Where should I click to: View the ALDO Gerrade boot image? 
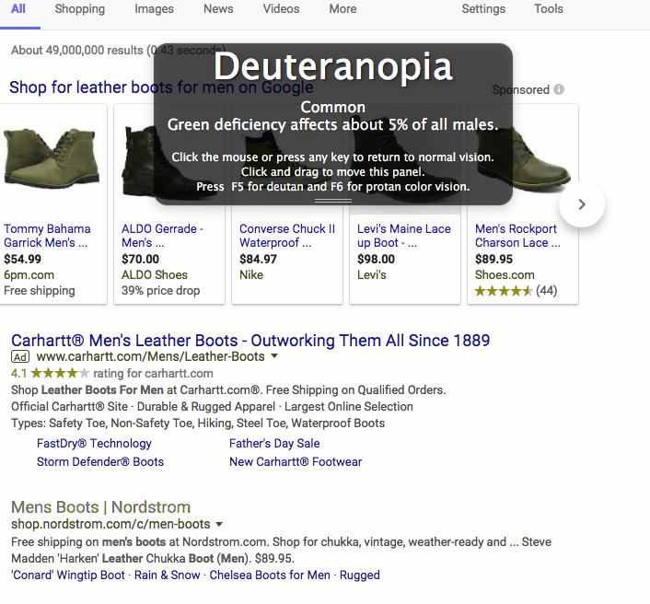click(x=169, y=162)
